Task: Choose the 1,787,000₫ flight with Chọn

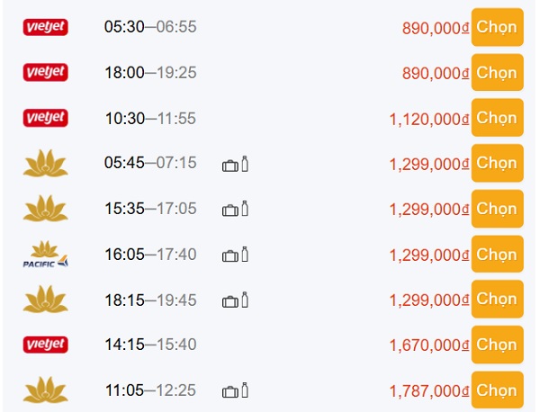Action: [x=497, y=391]
